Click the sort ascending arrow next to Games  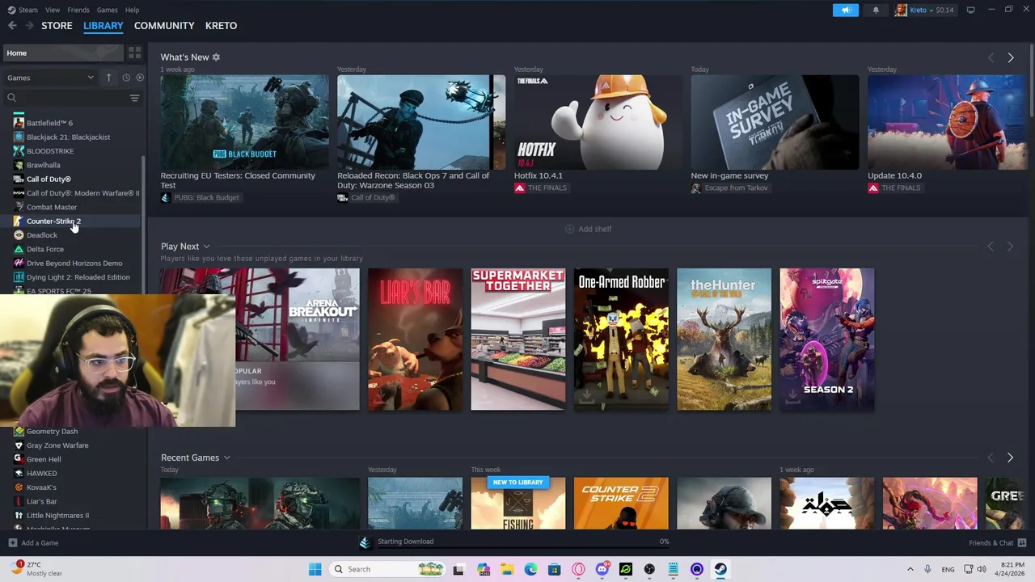point(108,78)
